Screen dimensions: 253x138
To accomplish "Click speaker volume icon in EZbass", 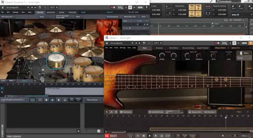I will point(223,136).
